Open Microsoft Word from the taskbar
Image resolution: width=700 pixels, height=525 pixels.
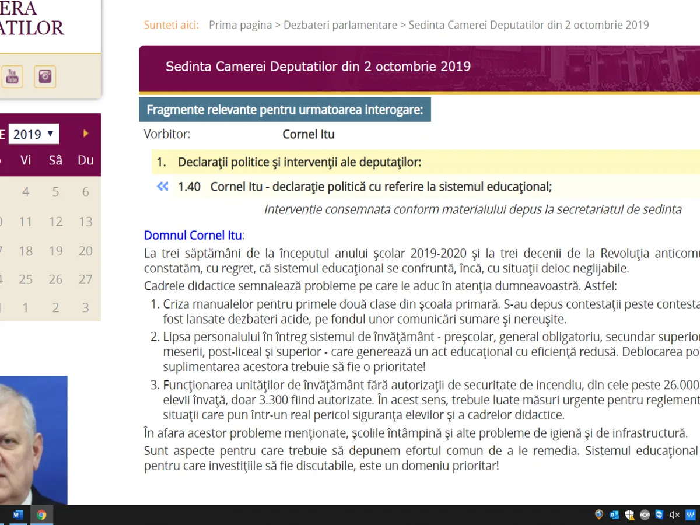click(17, 514)
